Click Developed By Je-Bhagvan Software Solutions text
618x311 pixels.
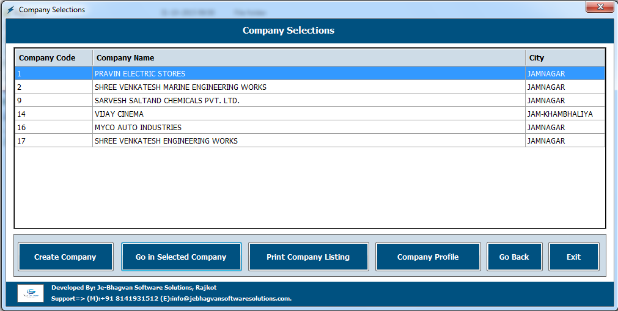pos(134,287)
